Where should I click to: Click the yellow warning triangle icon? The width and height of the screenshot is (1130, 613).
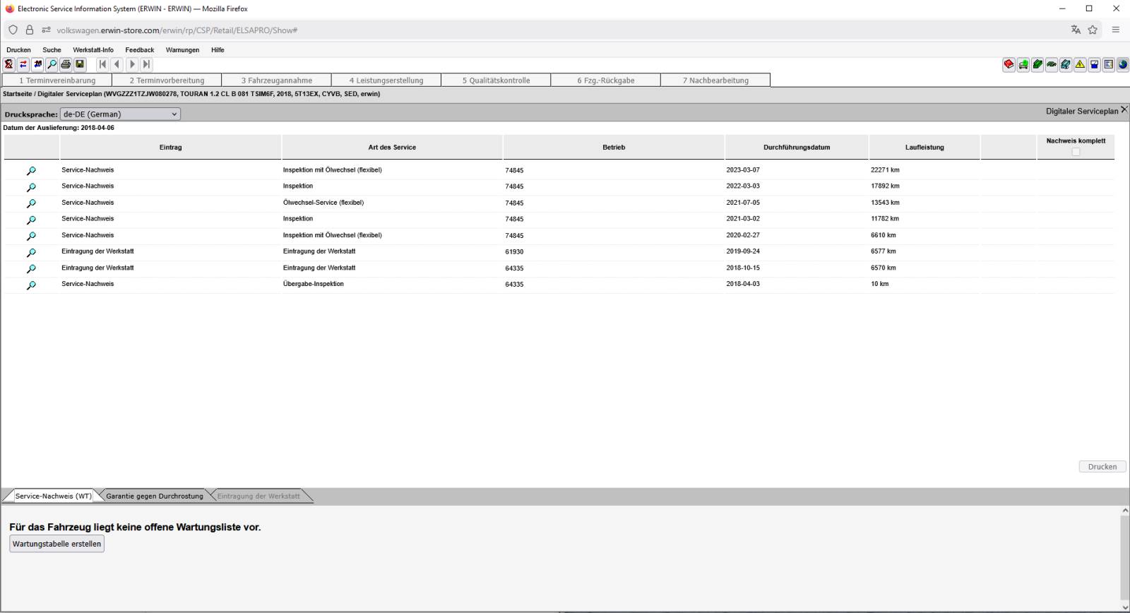point(1080,64)
